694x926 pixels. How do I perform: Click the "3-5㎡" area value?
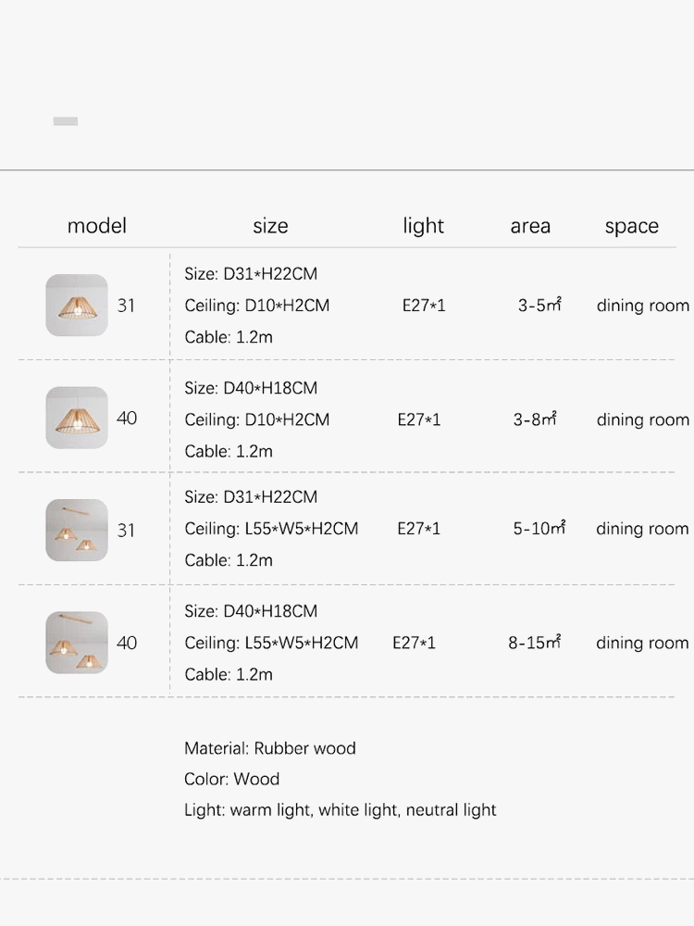539,305
